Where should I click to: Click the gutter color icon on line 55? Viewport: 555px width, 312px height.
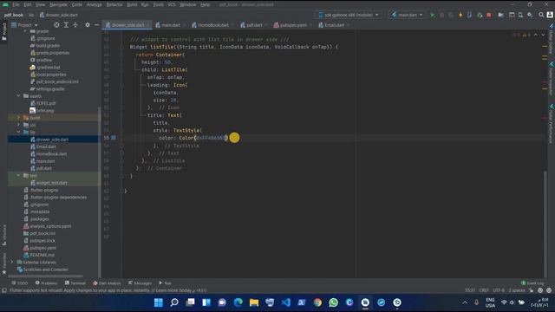(x=114, y=138)
